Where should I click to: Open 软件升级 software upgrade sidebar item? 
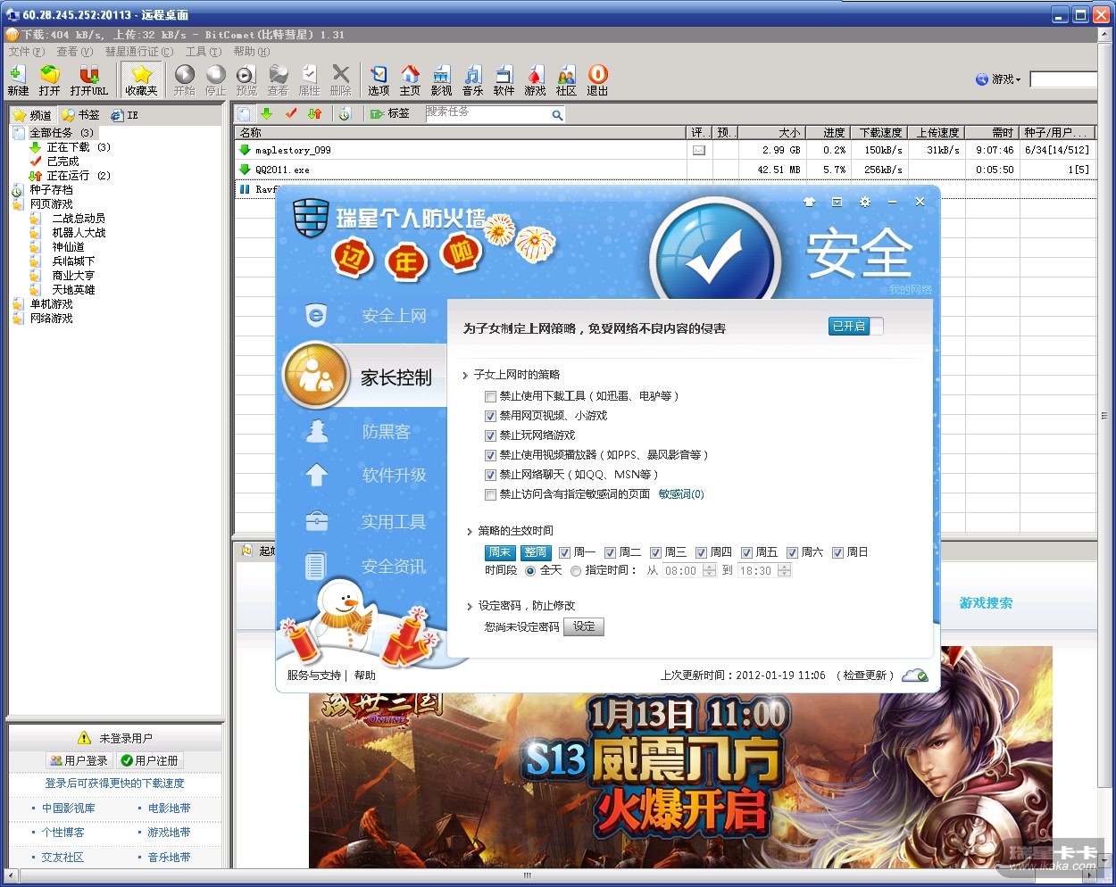(x=394, y=476)
